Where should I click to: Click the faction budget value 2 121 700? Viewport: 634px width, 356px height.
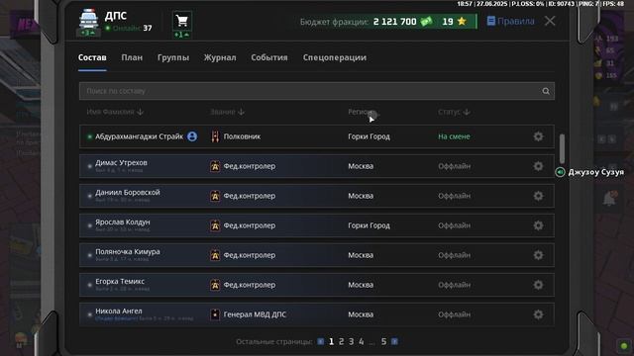pos(394,22)
